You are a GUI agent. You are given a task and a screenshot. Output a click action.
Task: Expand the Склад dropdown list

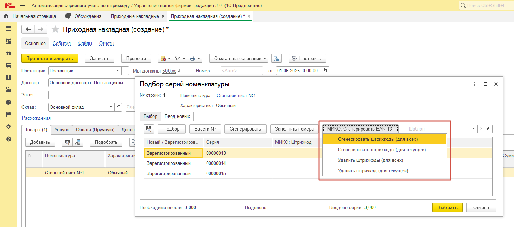point(111,107)
